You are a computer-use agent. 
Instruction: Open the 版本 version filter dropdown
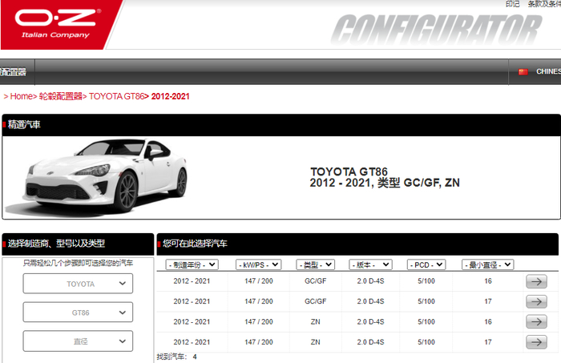(370, 264)
